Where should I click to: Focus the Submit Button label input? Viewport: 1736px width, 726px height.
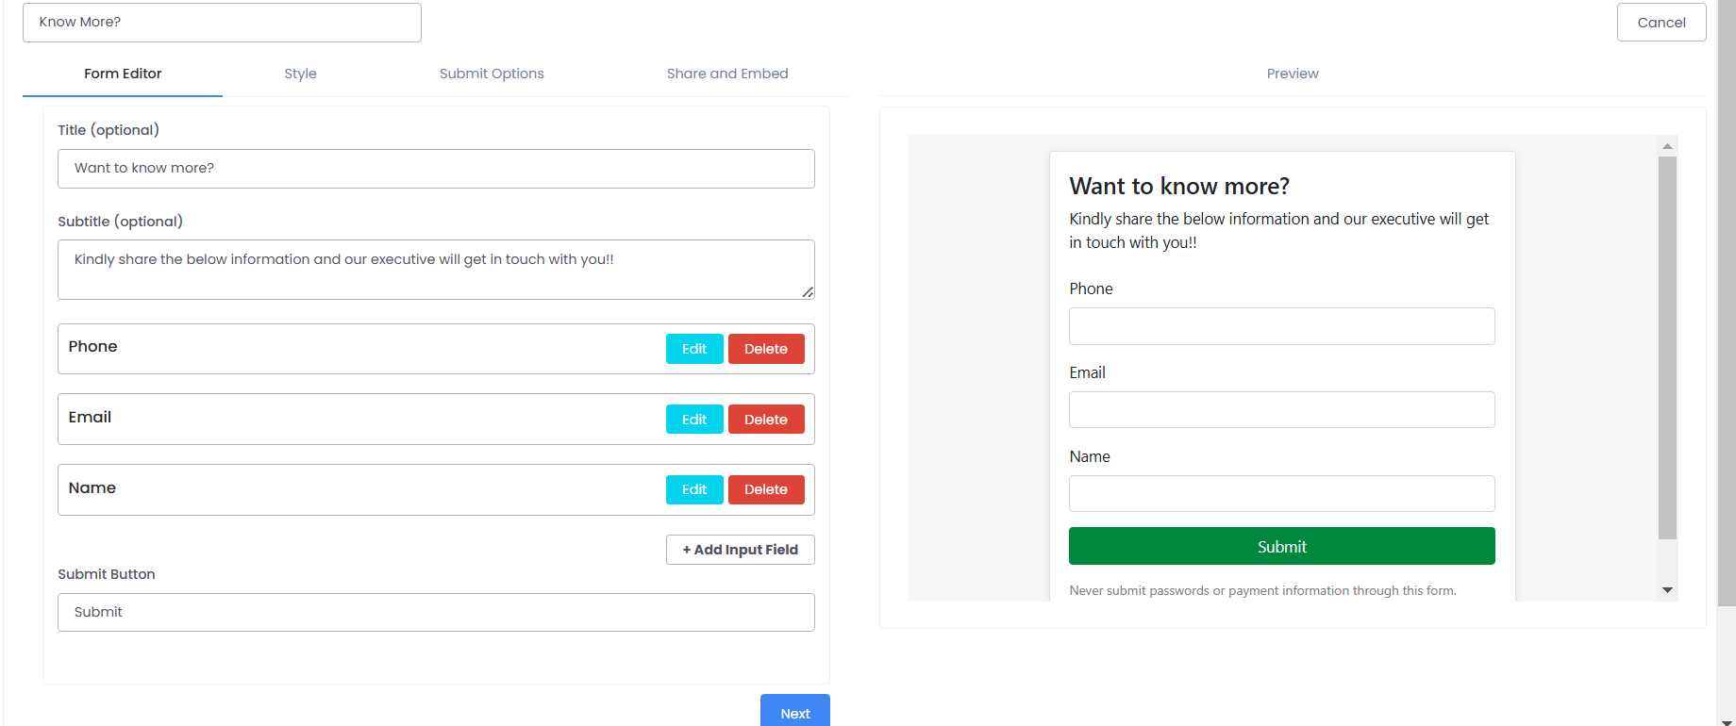click(436, 612)
